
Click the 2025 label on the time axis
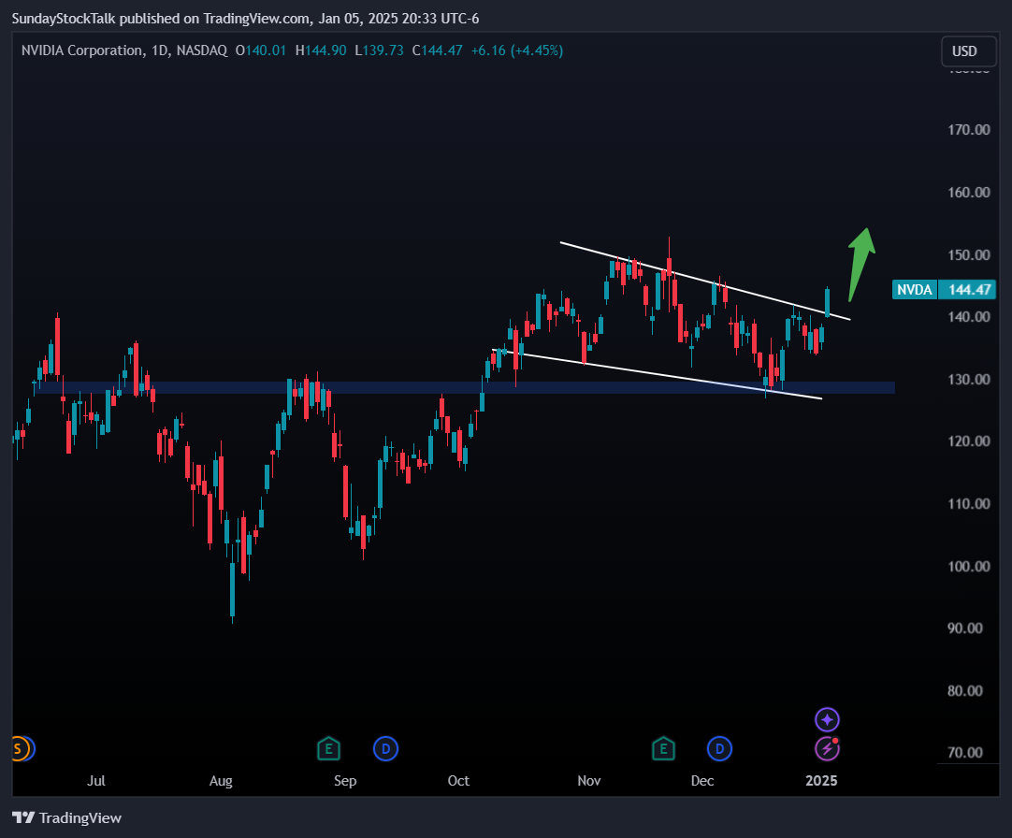tap(821, 781)
